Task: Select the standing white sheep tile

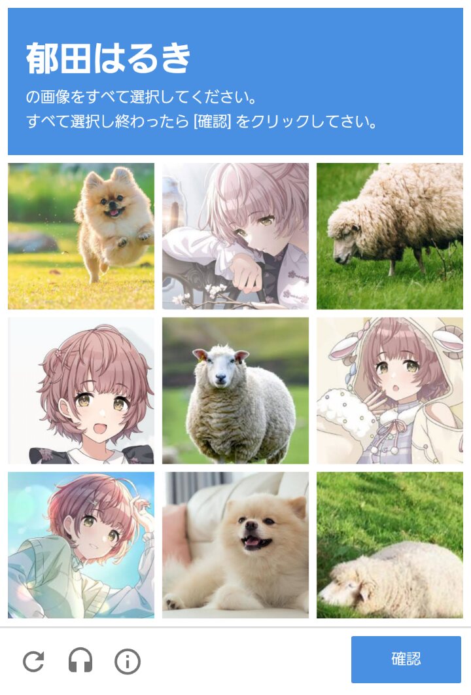Action: (235, 391)
